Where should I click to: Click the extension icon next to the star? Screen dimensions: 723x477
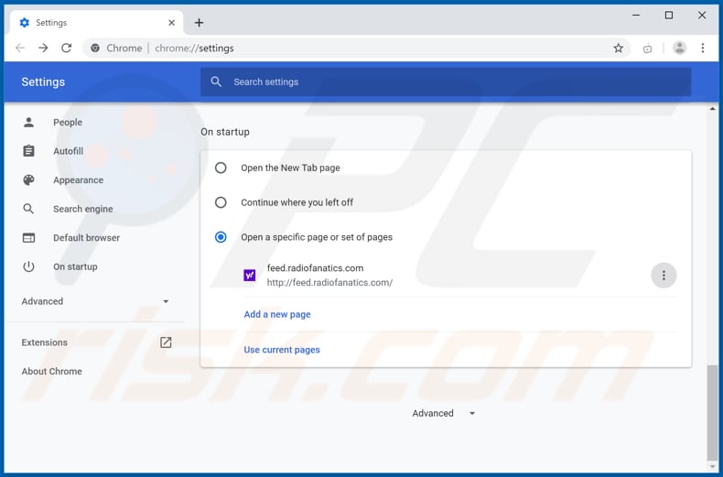[647, 49]
